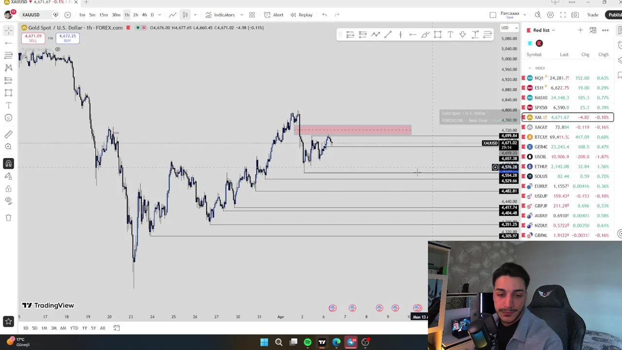Click the BUY 4,672.25 button

[x=67, y=38]
